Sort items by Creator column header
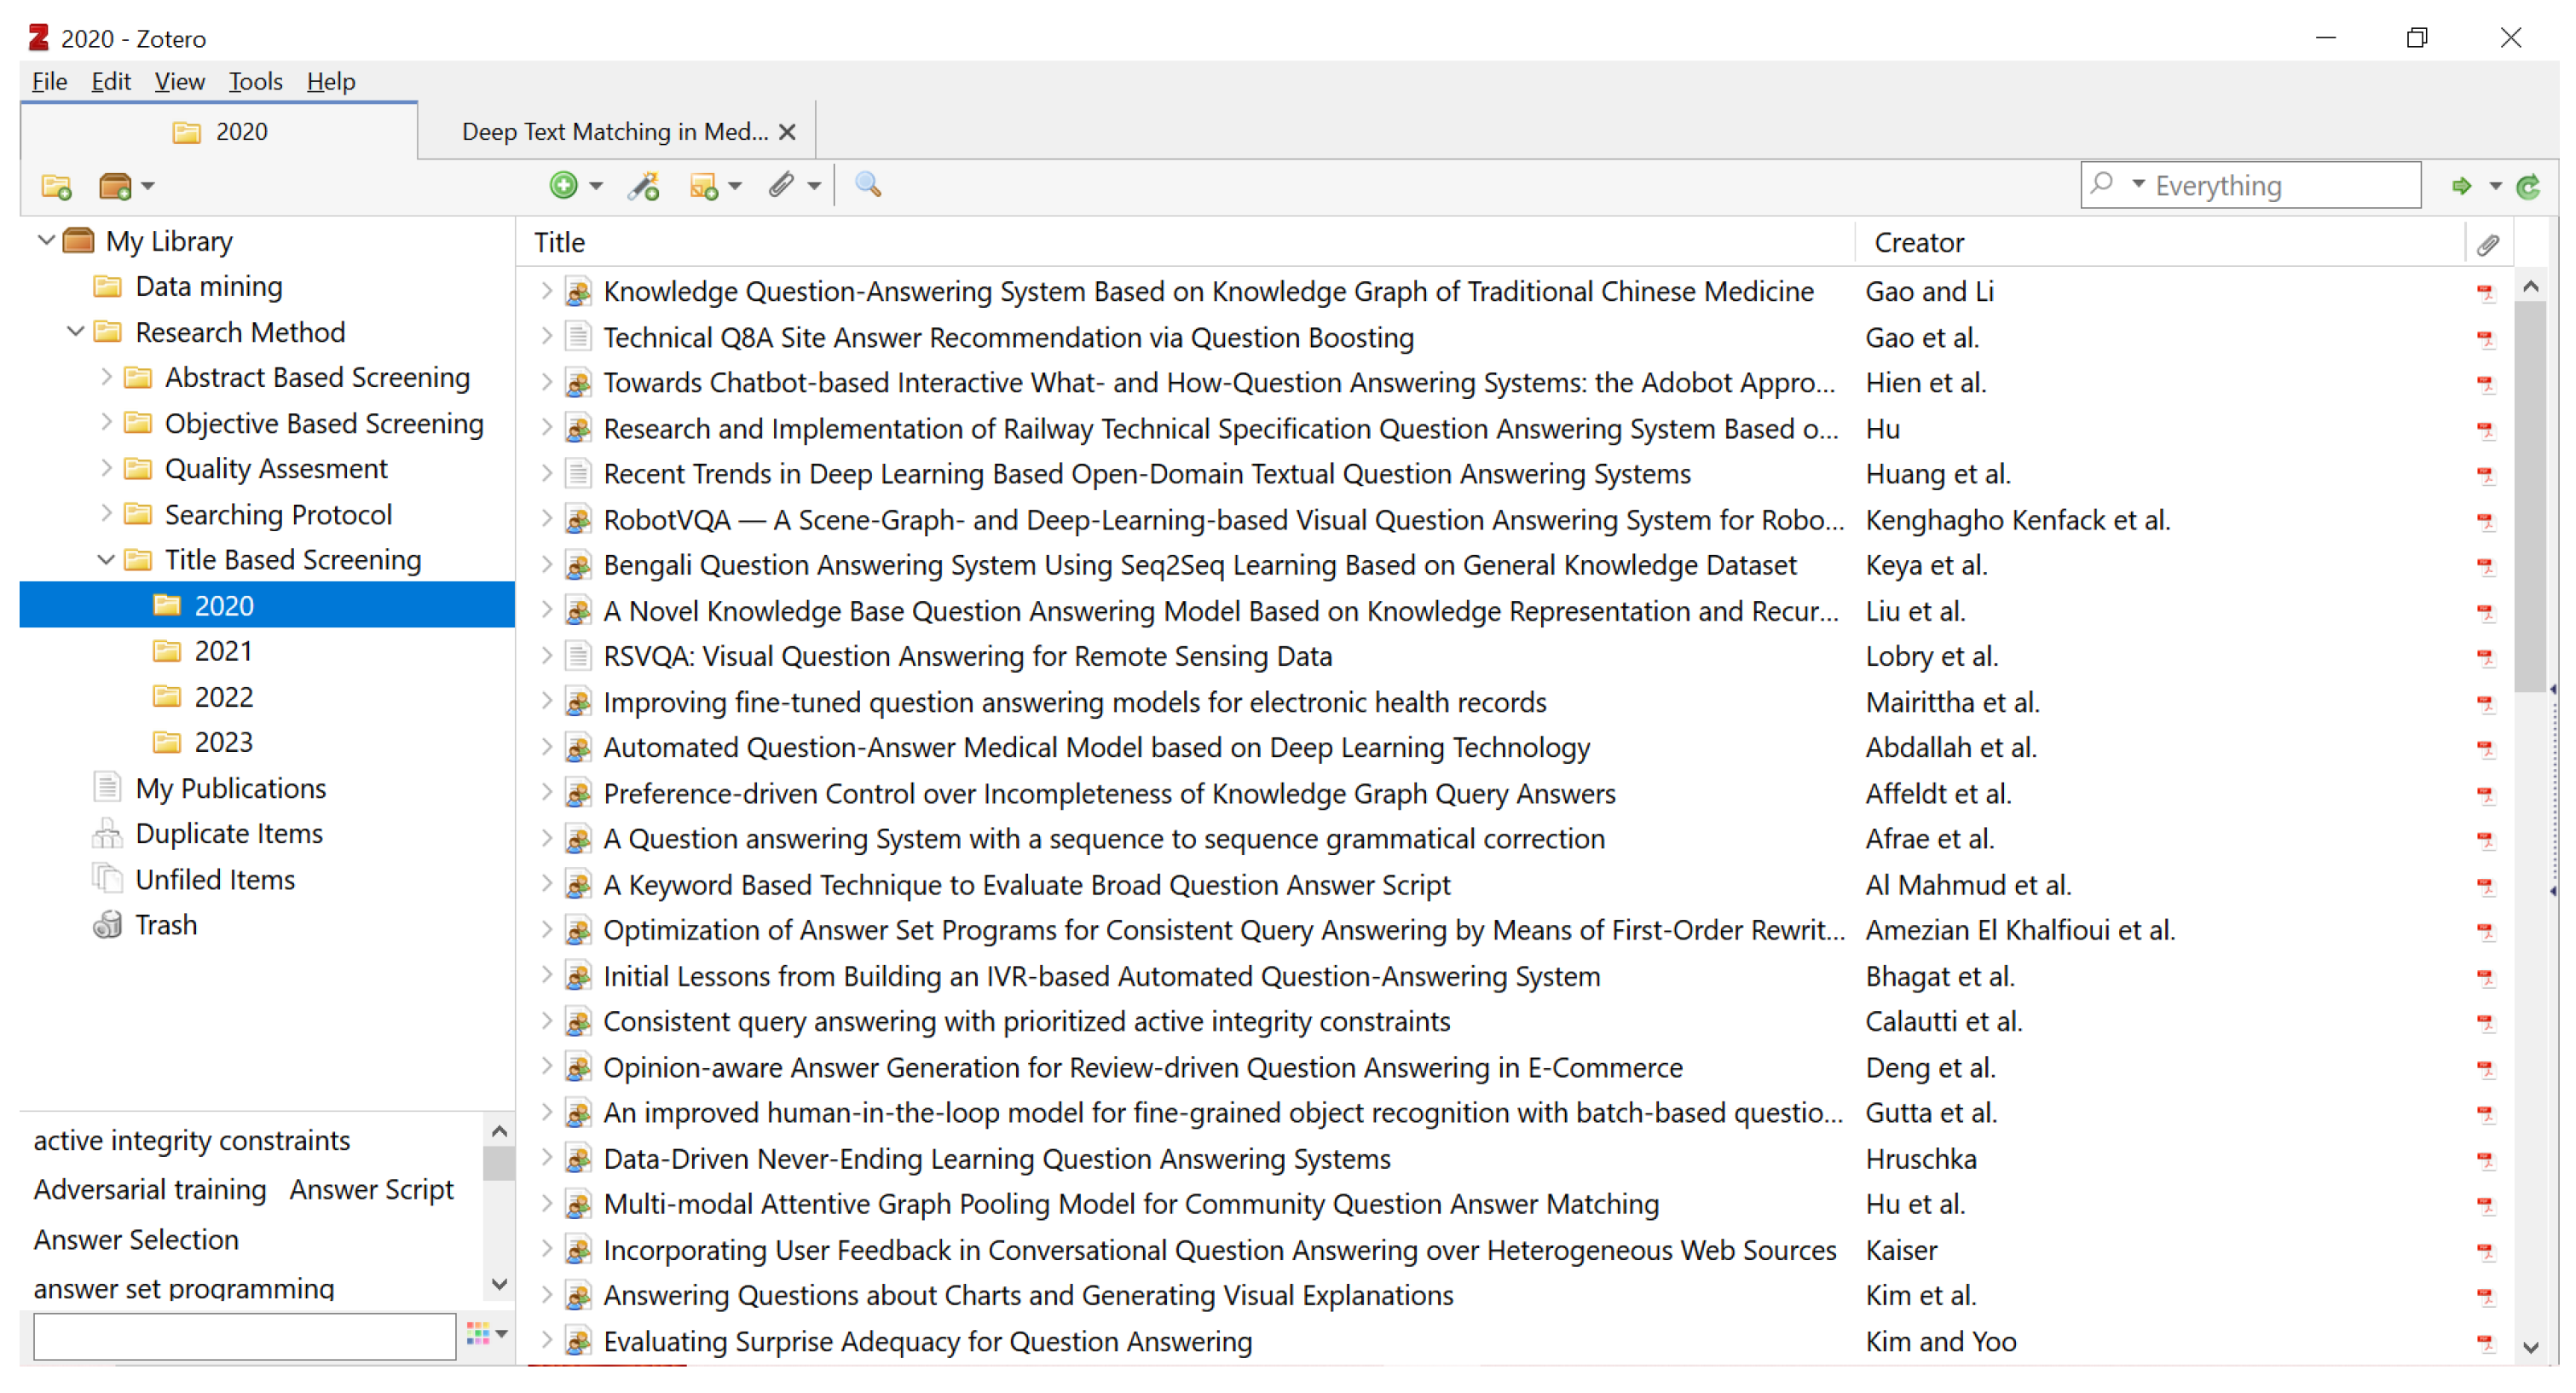2576x1393 pixels. (1918, 242)
